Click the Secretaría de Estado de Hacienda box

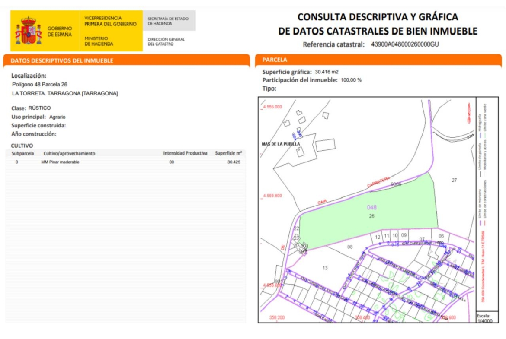click(168, 21)
